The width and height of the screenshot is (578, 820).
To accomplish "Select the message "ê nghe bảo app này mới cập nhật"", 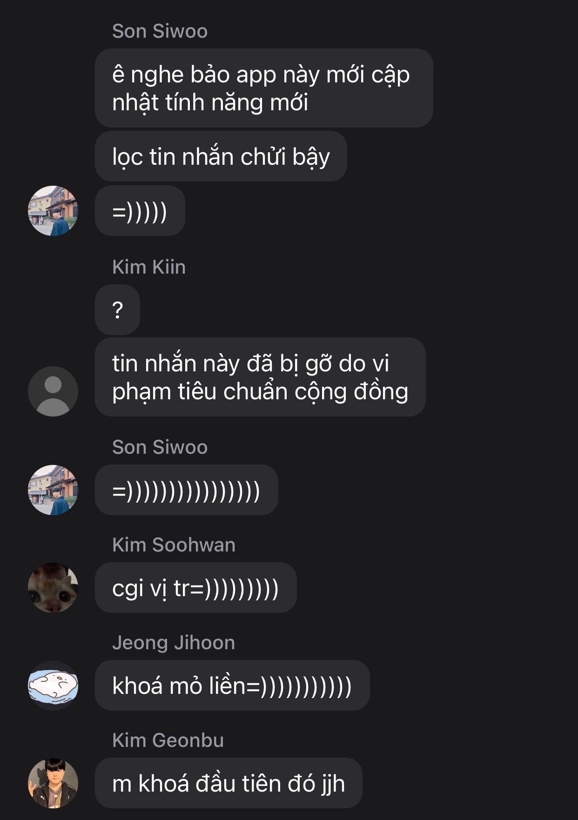I will click(264, 88).
